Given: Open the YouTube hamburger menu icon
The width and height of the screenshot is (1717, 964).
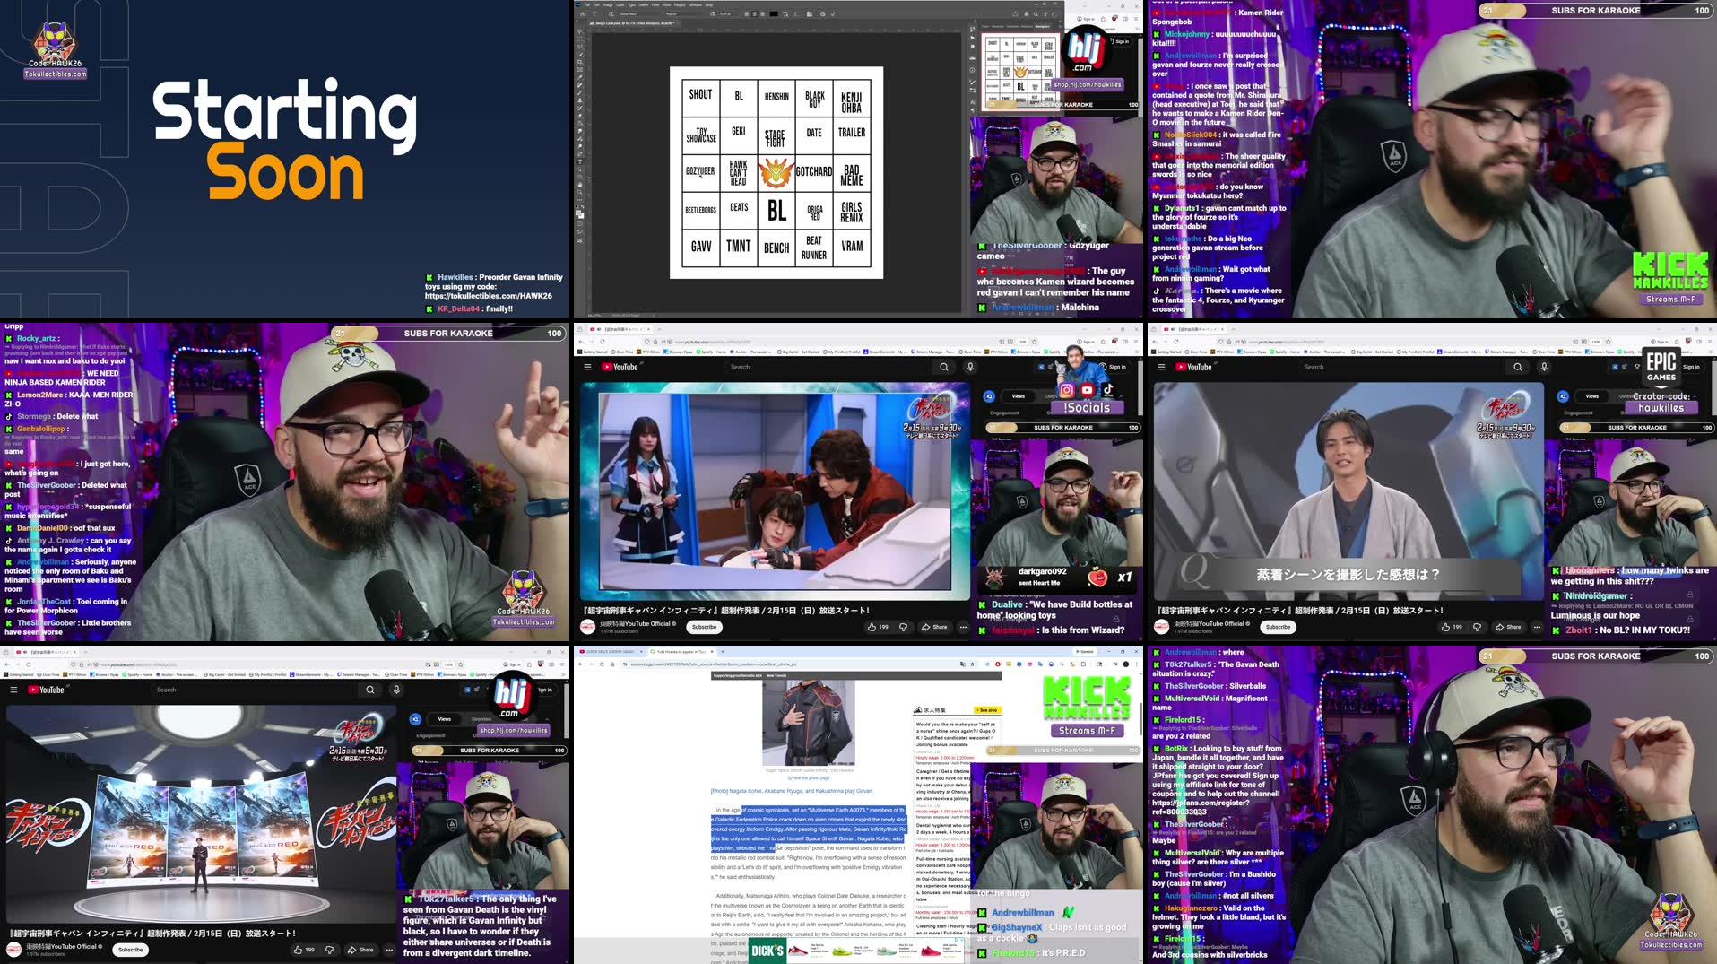Looking at the screenshot, I should (x=586, y=367).
